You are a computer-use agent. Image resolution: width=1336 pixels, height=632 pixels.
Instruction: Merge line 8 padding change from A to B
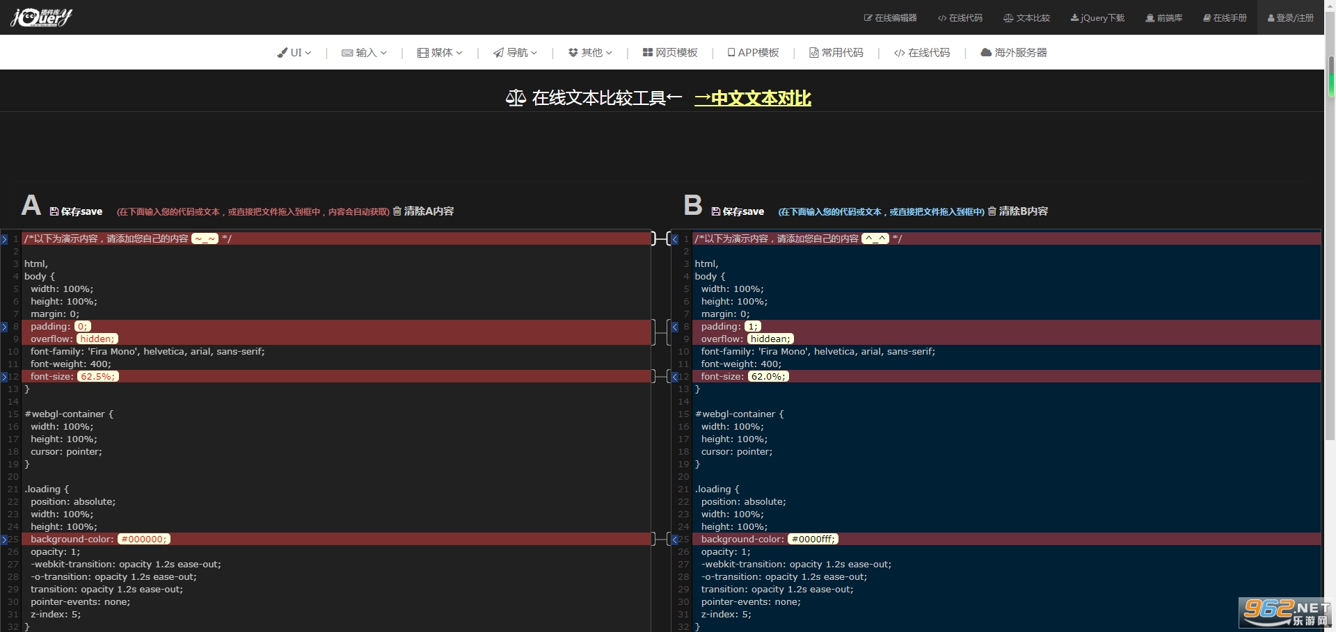tap(4, 327)
